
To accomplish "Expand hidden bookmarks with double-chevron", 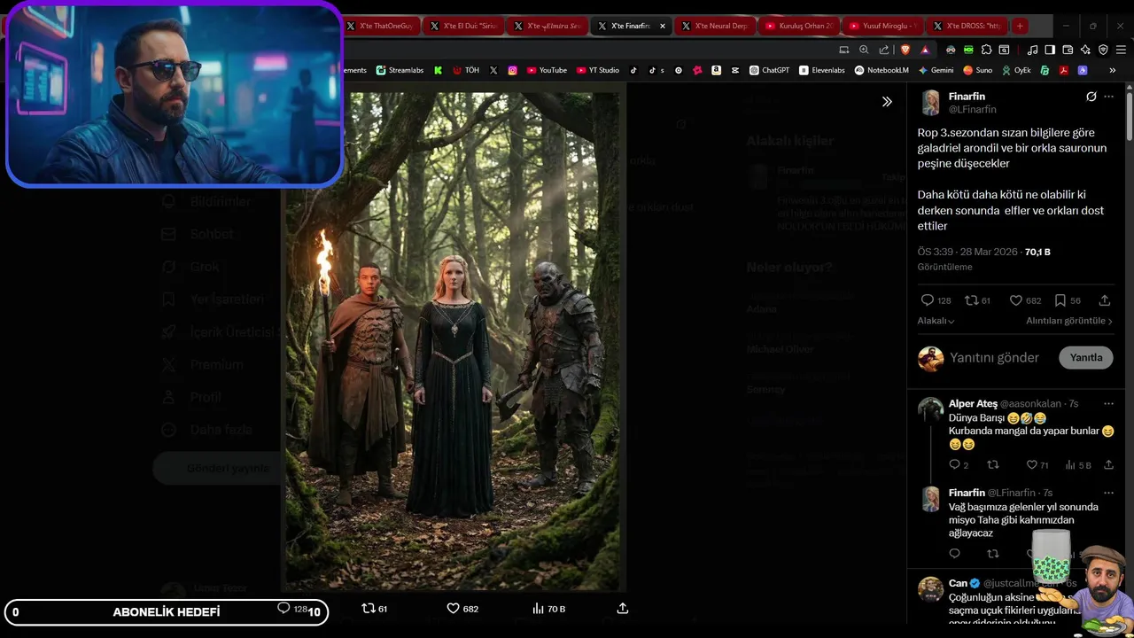I will click(1113, 70).
